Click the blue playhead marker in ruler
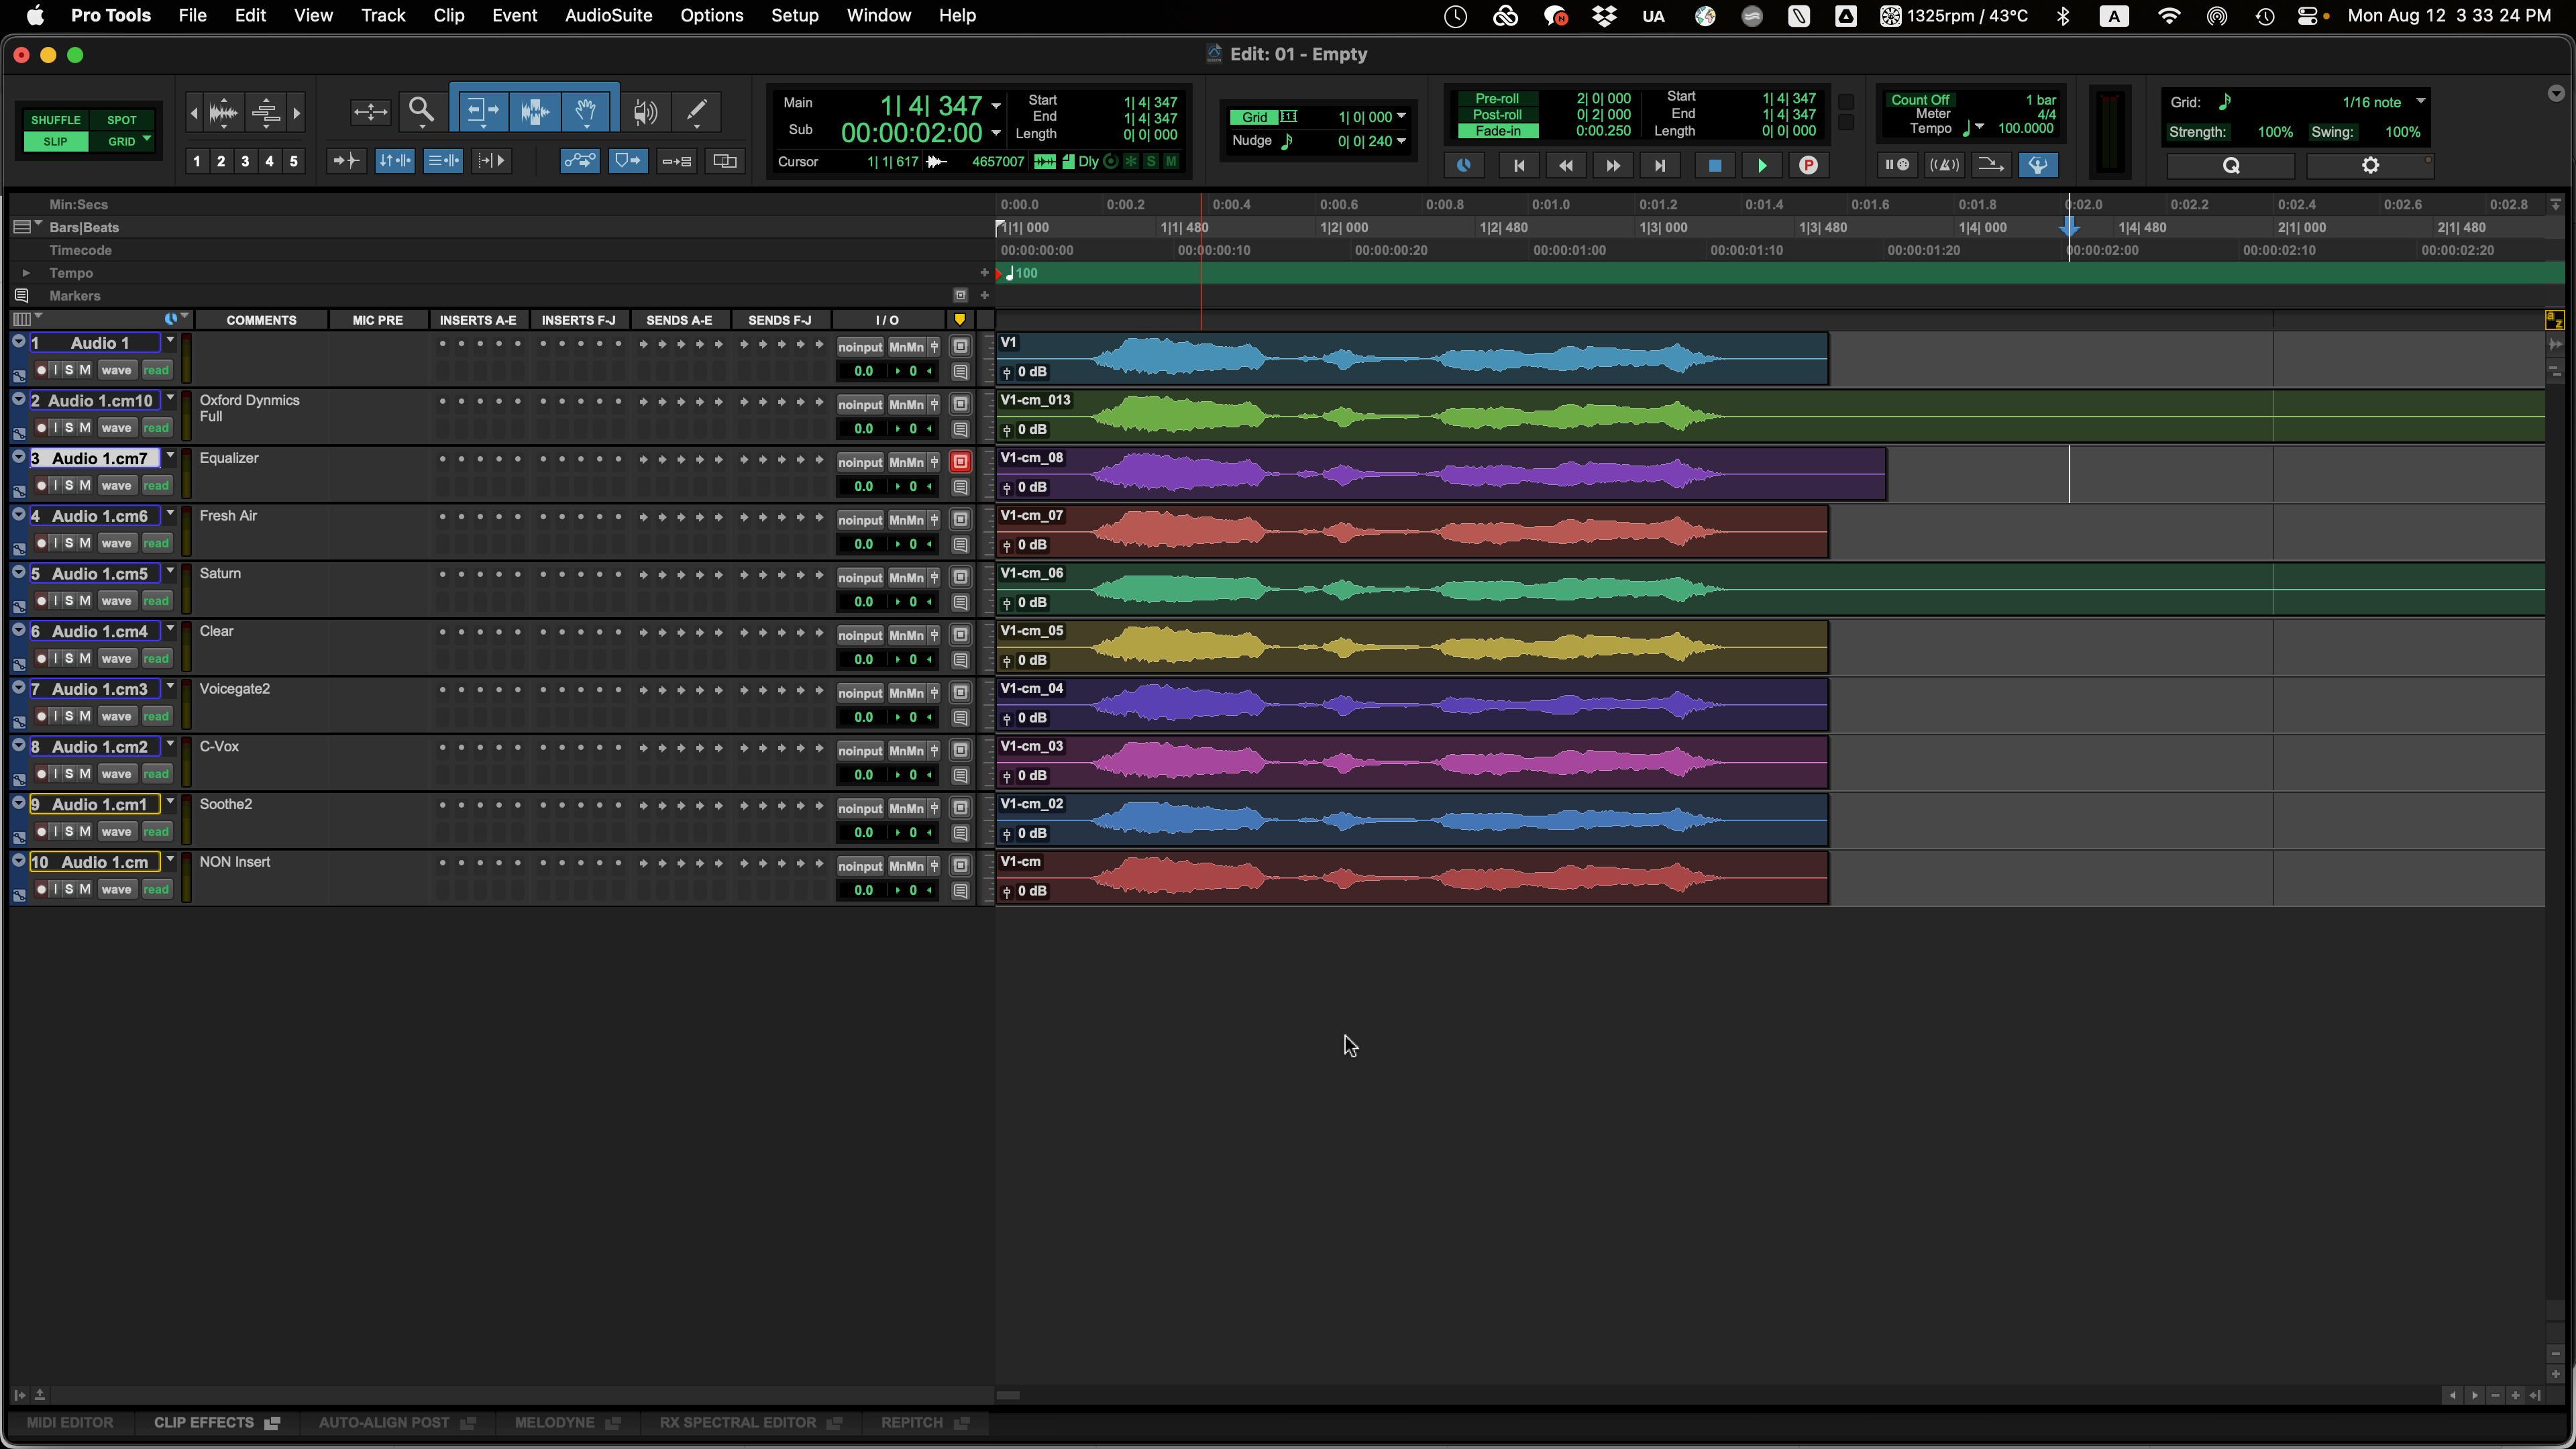Image resolution: width=2576 pixels, height=1449 pixels. tap(2069, 228)
